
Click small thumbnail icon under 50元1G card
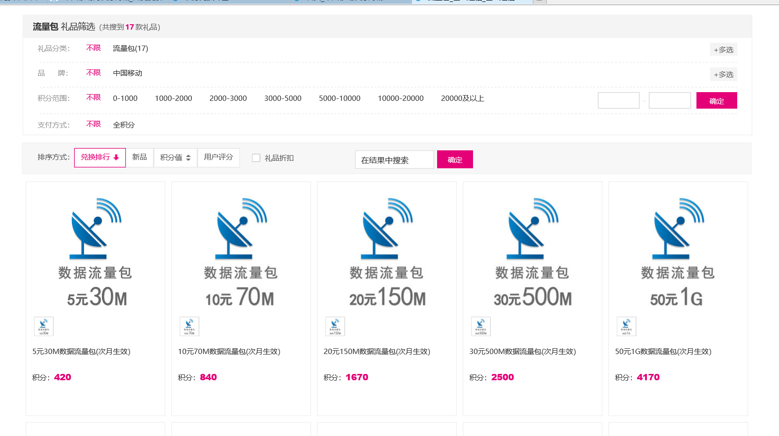[x=627, y=326]
